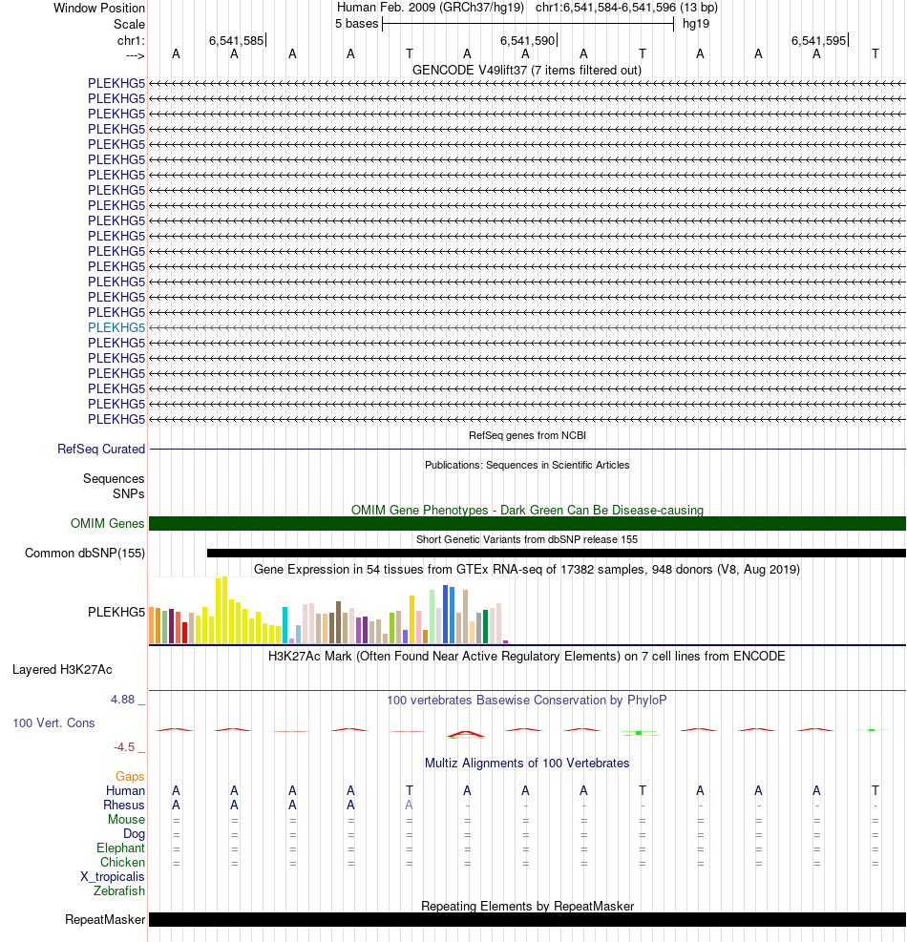Click the cyan bar in GTEx expression chart
Screen dimensions: 907x942
click(285, 625)
